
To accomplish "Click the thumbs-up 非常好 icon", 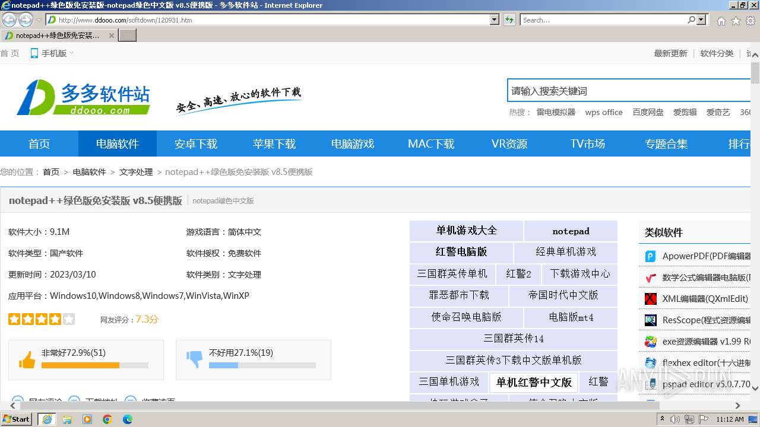I will (x=27, y=359).
